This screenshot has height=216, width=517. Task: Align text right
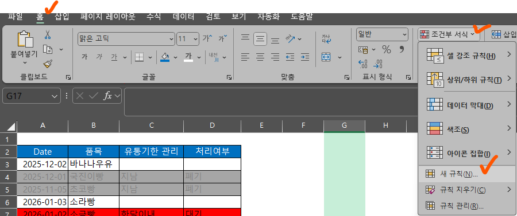275,57
